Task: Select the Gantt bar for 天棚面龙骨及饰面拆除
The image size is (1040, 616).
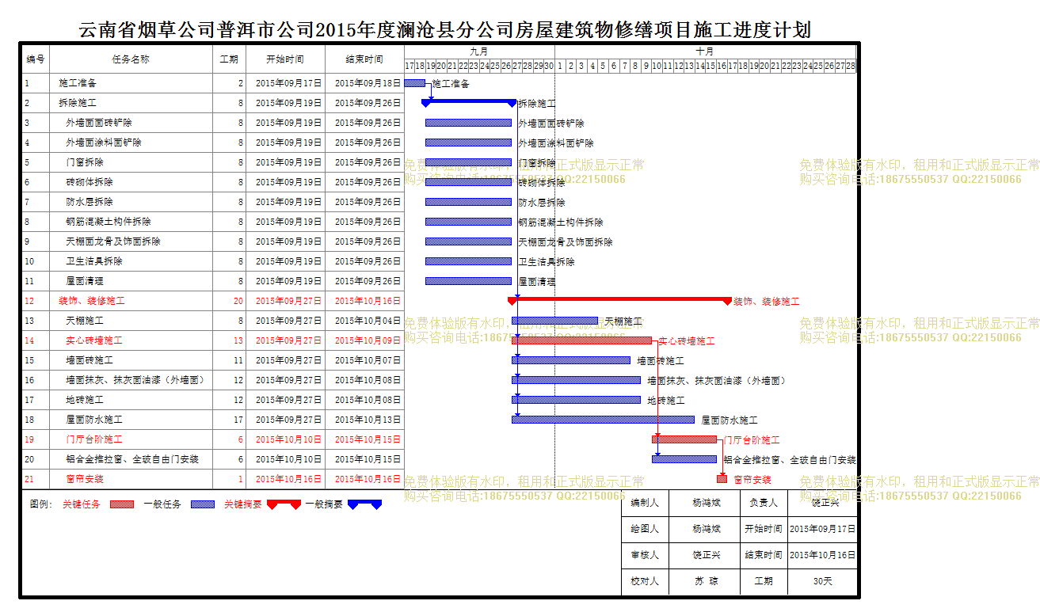Action: 469,241
